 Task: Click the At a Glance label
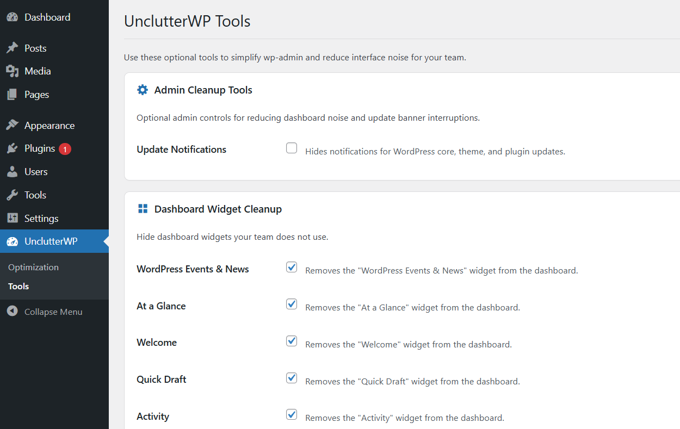pyautogui.click(x=161, y=306)
